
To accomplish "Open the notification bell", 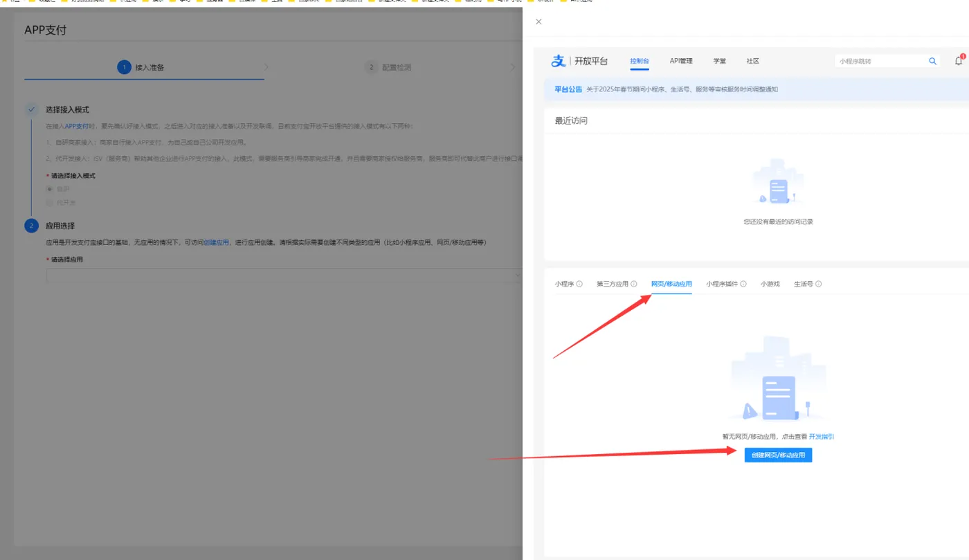I will (959, 61).
